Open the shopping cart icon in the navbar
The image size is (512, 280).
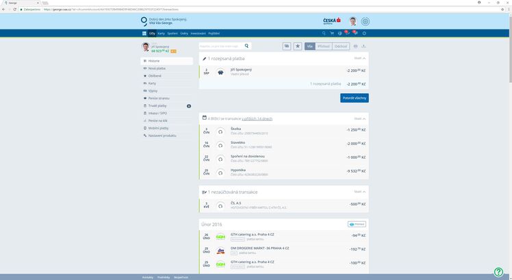331,33
